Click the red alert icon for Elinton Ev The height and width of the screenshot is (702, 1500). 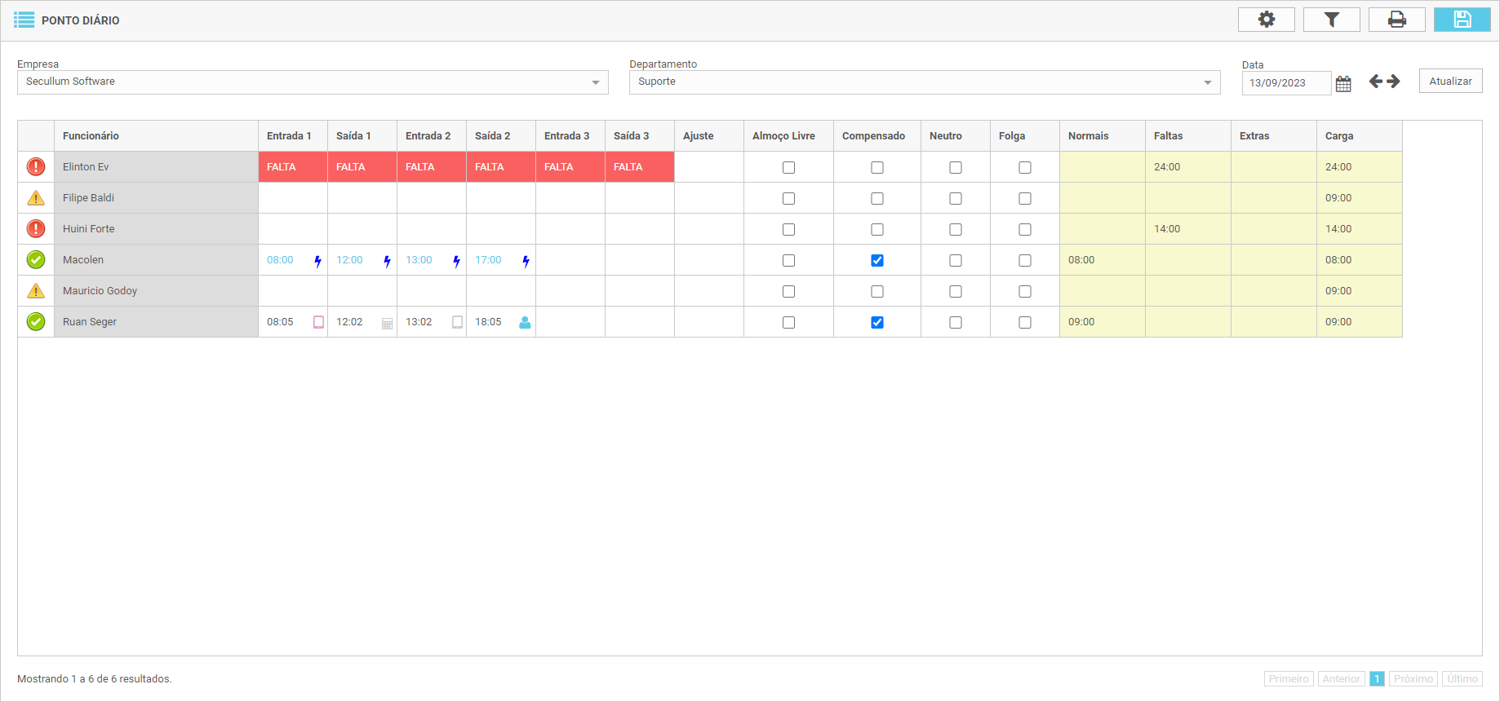[x=36, y=167]
